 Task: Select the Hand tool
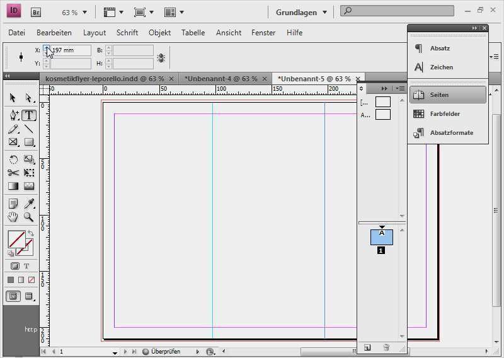pyautogui.click(x=13, y=217)
